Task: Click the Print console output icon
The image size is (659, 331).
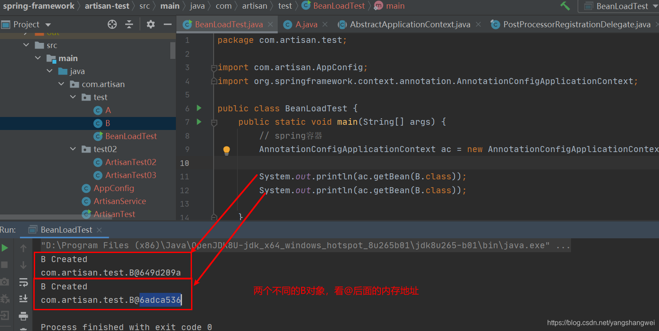Action: point(23,316)
